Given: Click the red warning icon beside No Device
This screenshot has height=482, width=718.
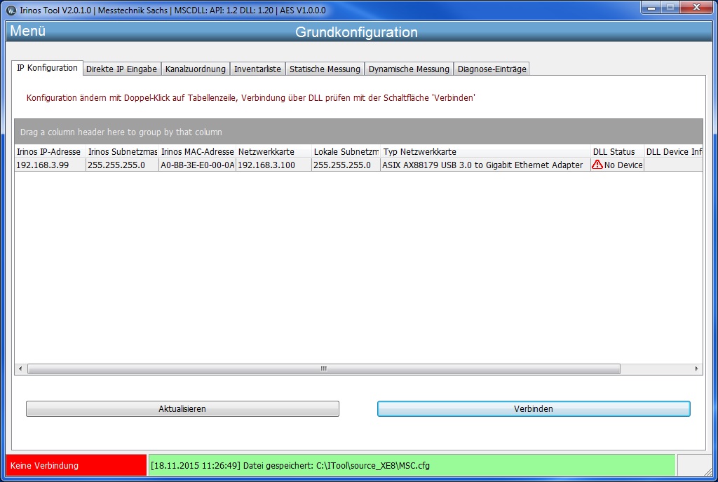Looking at the screenshot, I should (597, 165).
